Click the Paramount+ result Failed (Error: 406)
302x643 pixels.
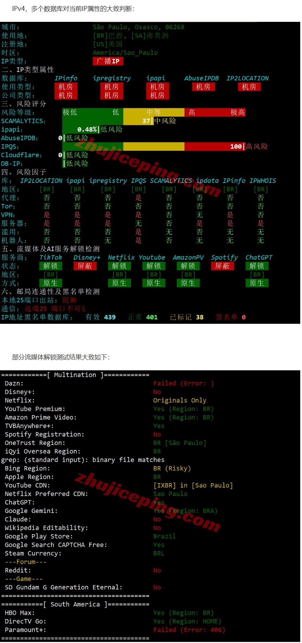(189, 630)
